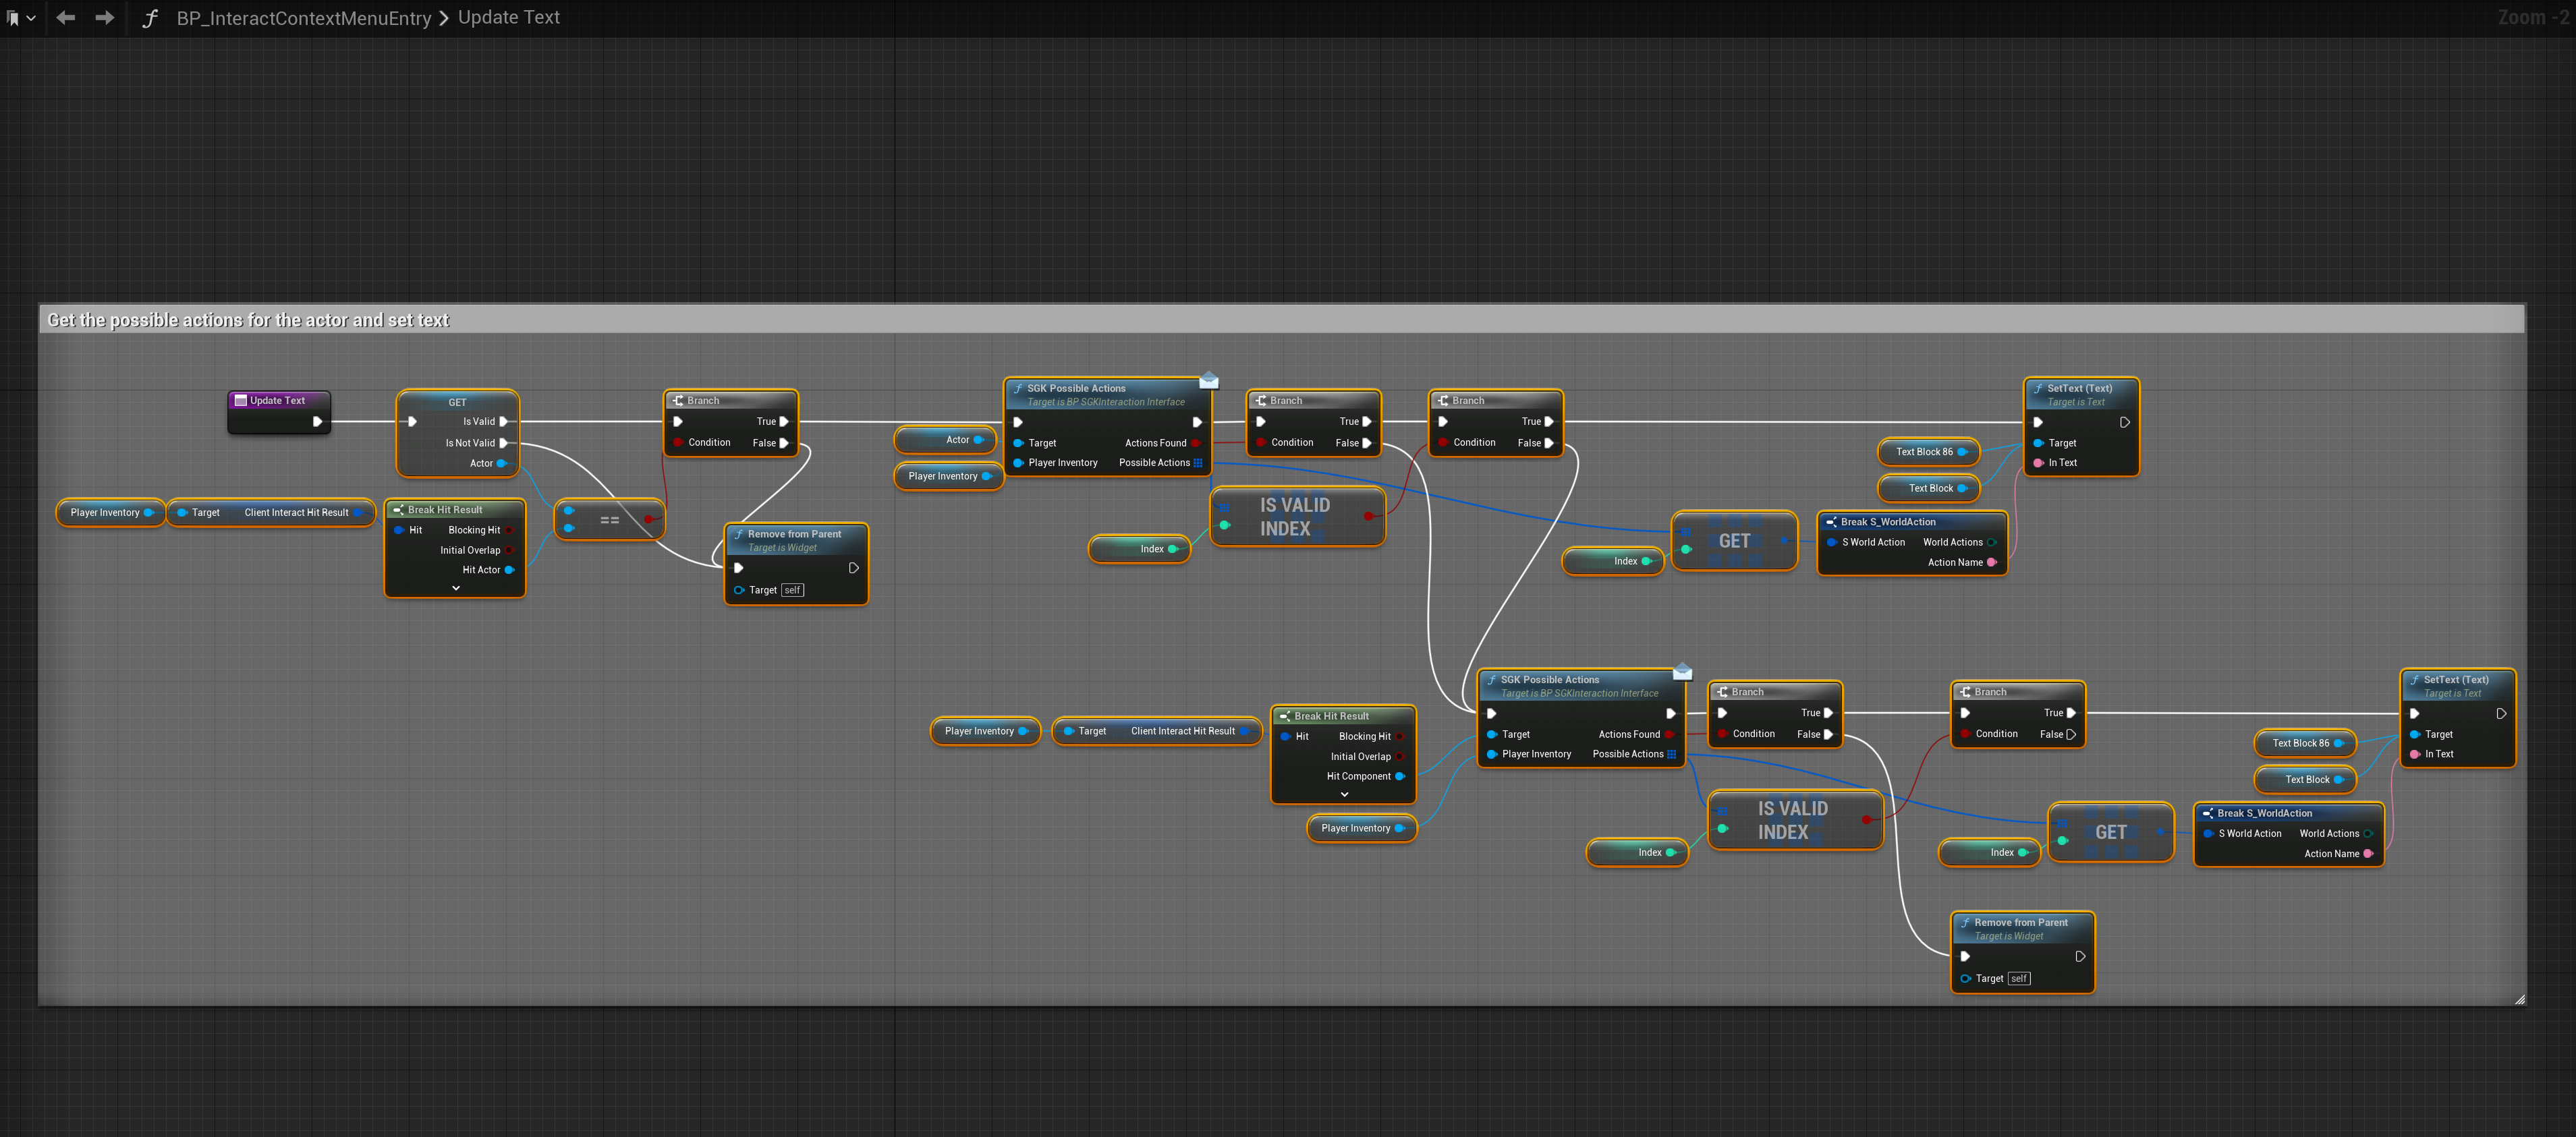Select the Update Text breadcrumb item
The height and width of the screenshot is (1137, 2576).
click(x=508, y=18)
